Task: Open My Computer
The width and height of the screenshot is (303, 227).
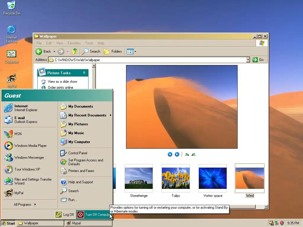Action: click(86, 142)
